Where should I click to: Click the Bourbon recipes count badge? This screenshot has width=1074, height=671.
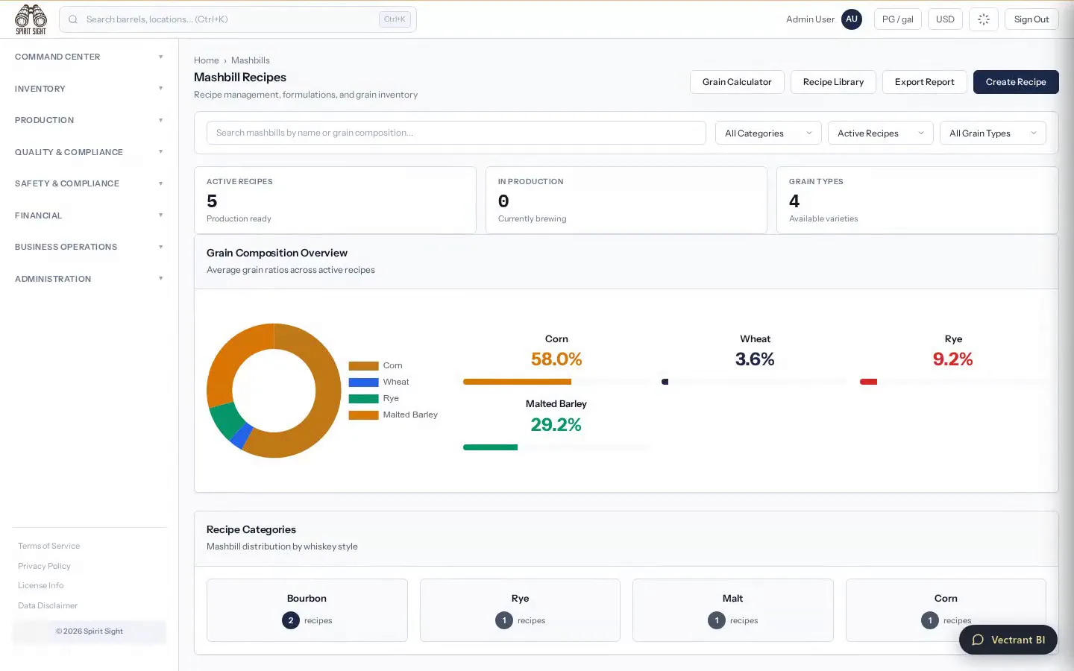(x=291, y=620)
